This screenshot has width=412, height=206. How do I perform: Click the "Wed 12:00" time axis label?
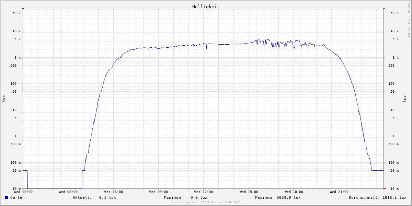[204, 192]
